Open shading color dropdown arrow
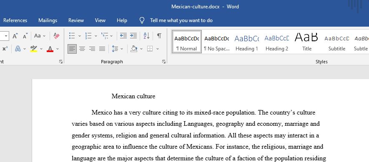 [141, 49]
